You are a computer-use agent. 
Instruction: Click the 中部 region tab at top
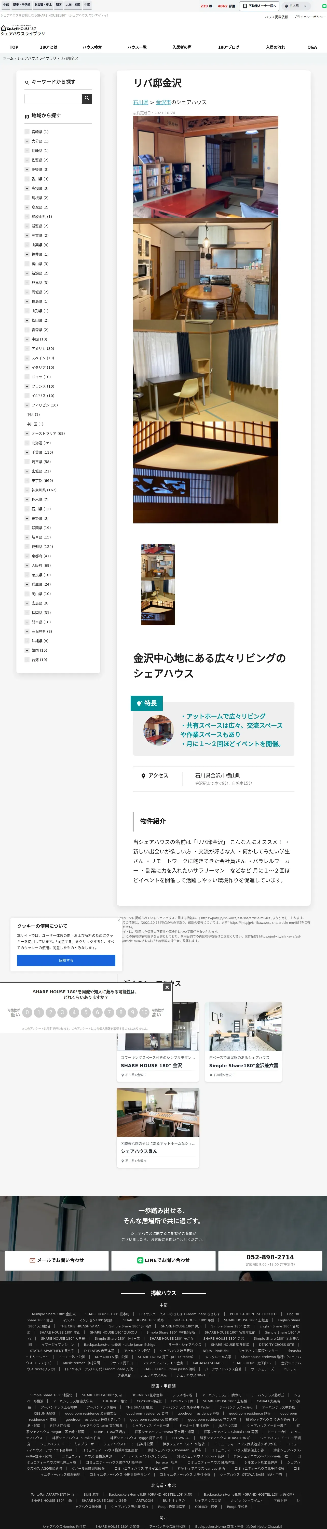(x=6, y=5)
